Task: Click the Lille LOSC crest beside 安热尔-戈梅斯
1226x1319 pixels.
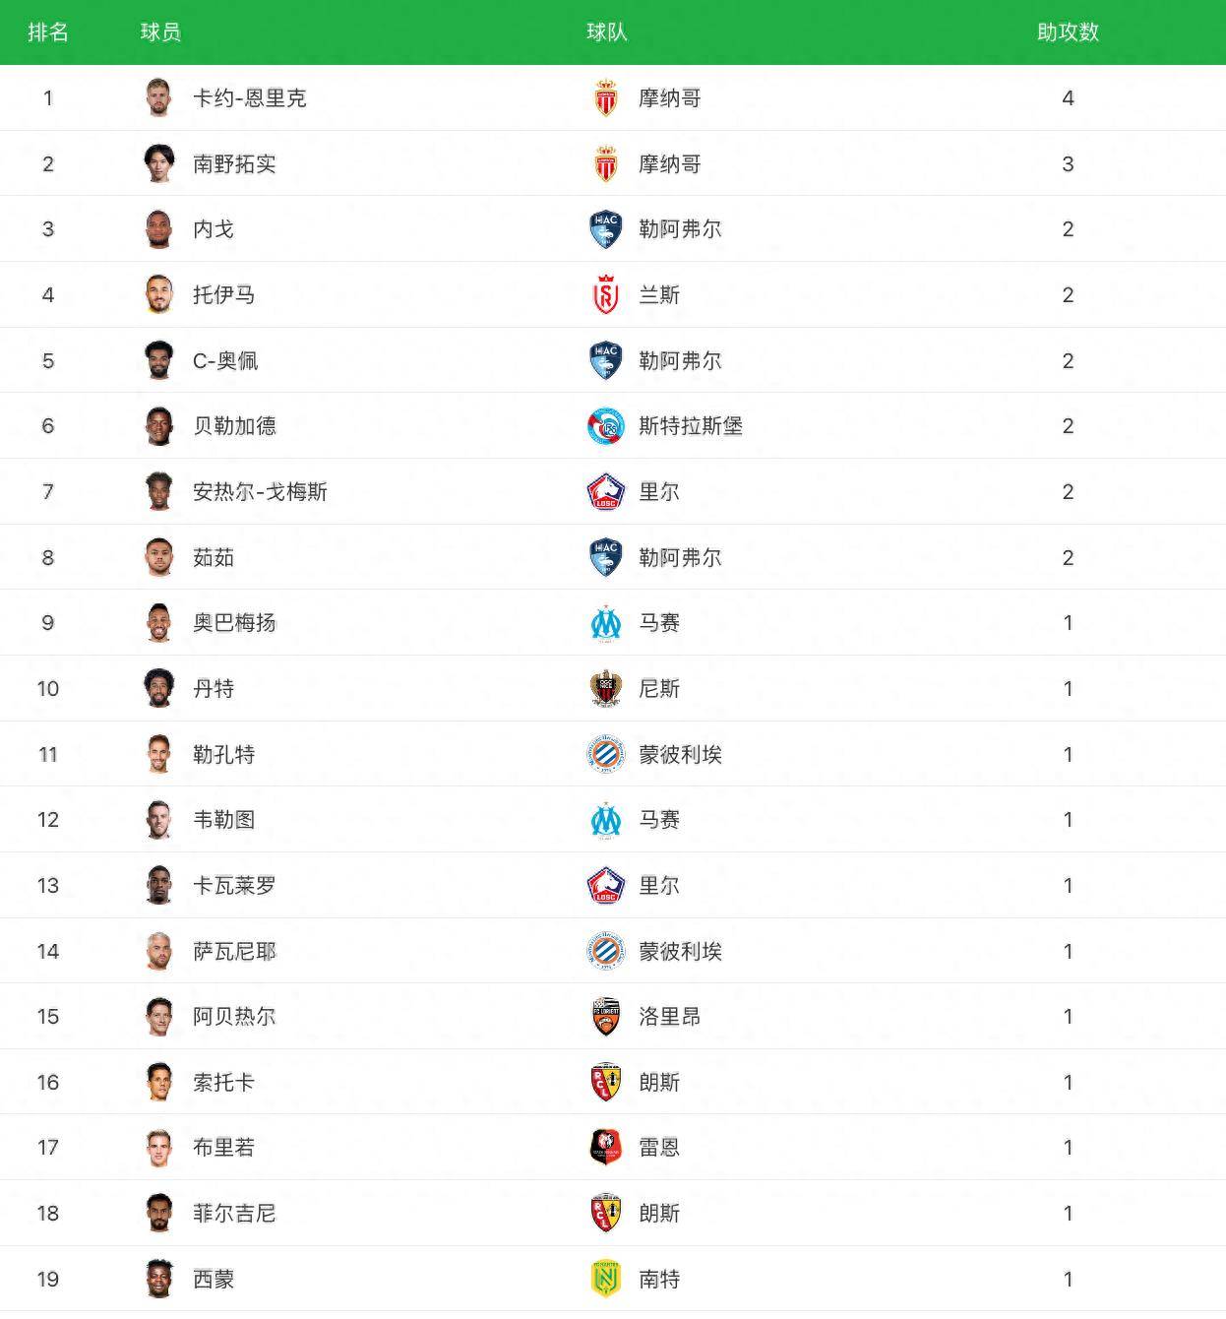Action: coord(606,491)
